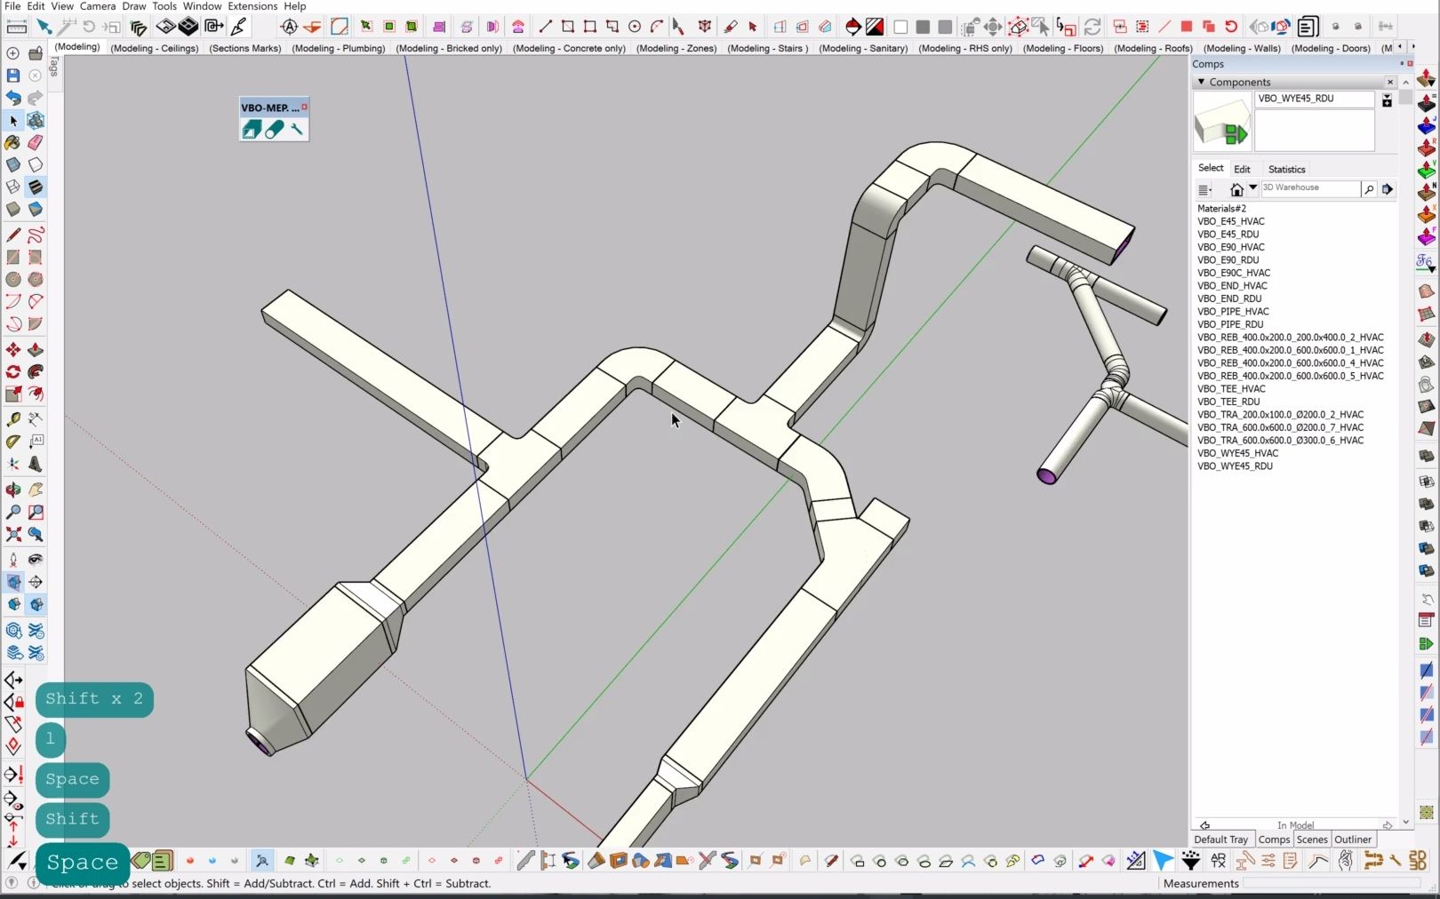Click the 3D Warehouse search magnifier button
Image resolution: width=1440 pixels, height=899 pixels.
1369,188
